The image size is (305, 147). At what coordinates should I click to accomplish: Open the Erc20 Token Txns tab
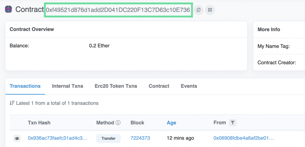pos(116,86)
